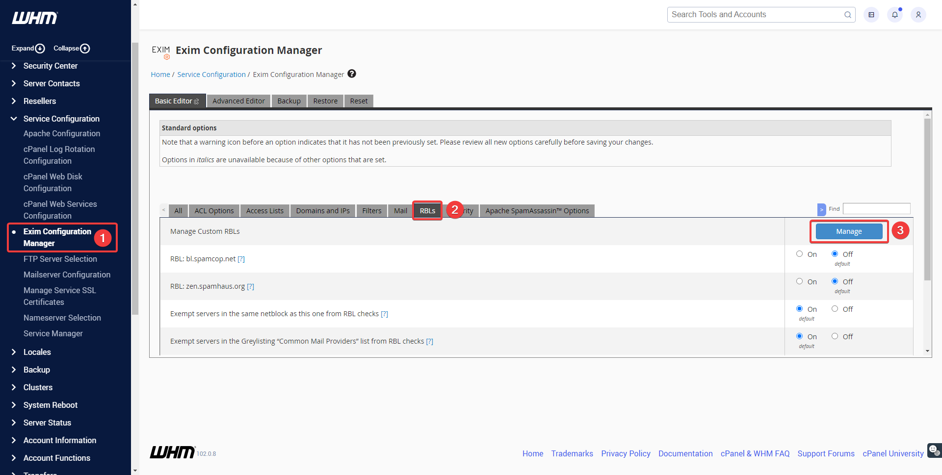Set zen.spamhaus.org RBL to Off
This screenshot has width=942, height=475.
[835, 281]
